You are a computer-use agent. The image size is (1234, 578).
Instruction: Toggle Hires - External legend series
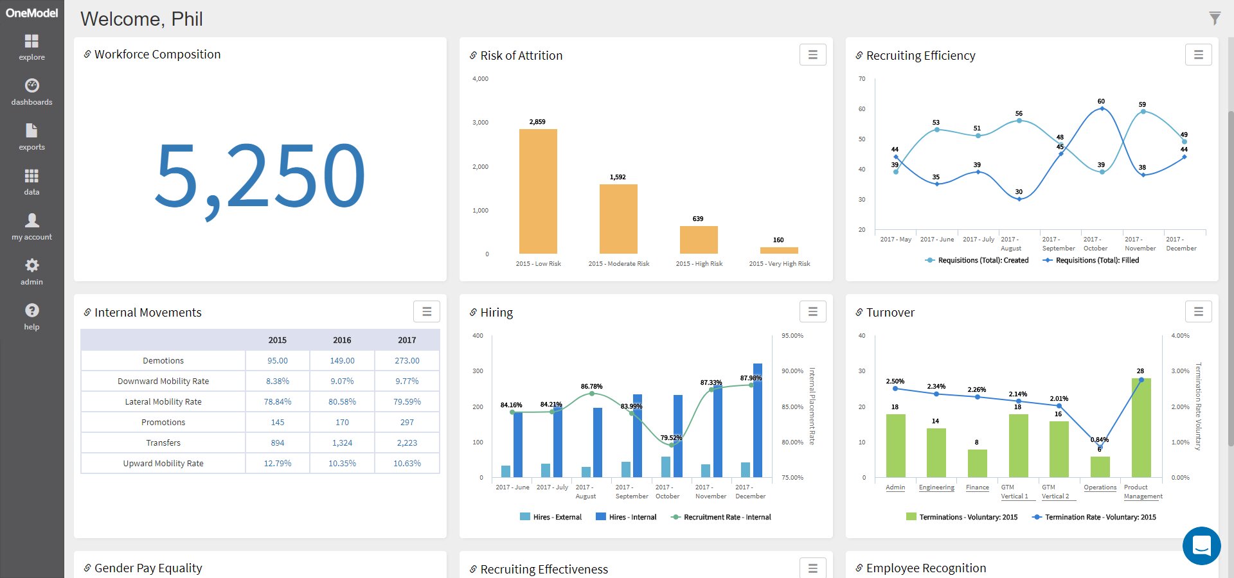pyautogui.click(x=551, y=517)
